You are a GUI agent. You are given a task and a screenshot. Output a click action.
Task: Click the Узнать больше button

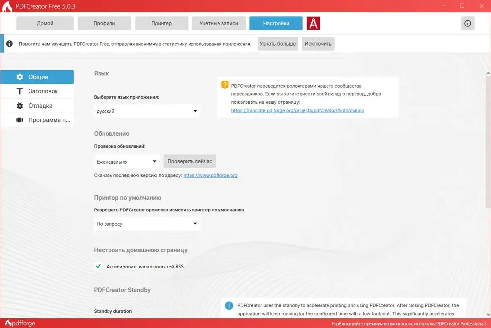[x=278, y=44]
